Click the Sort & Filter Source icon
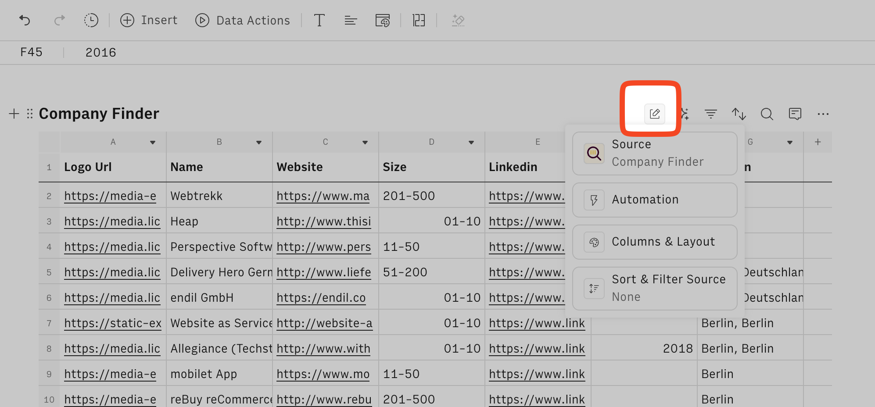 (594, 289)
